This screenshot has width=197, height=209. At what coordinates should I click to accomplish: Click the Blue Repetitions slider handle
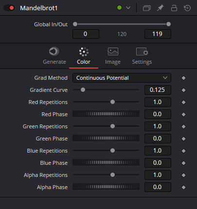click(112, 151)
